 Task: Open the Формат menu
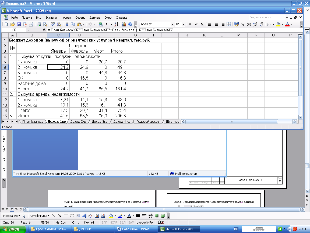(66, 18)
